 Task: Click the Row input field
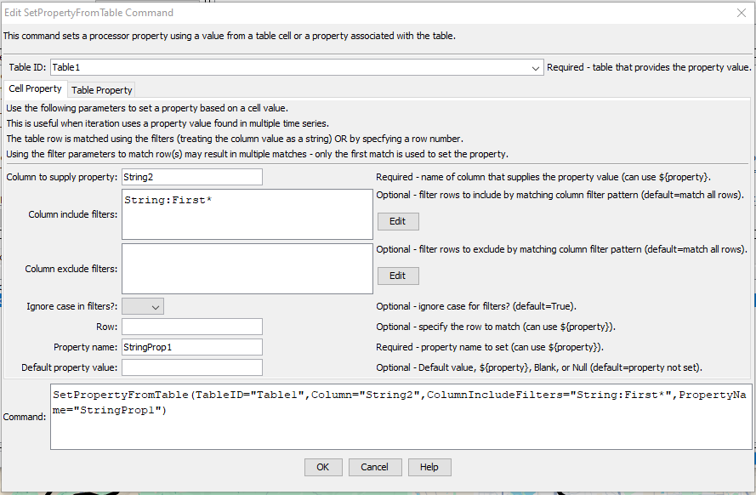click(192, 327)
